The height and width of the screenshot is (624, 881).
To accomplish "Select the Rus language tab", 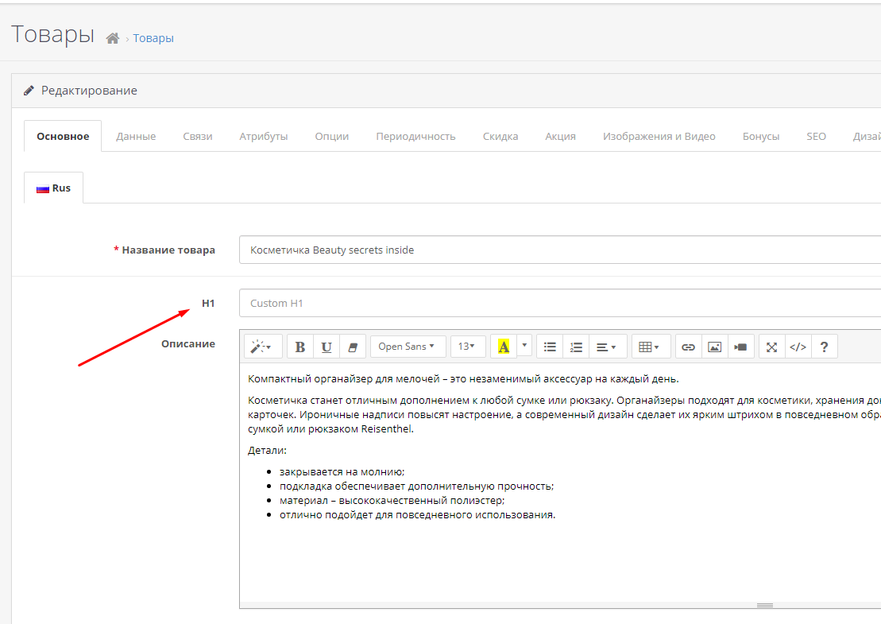I will [54, 188].
